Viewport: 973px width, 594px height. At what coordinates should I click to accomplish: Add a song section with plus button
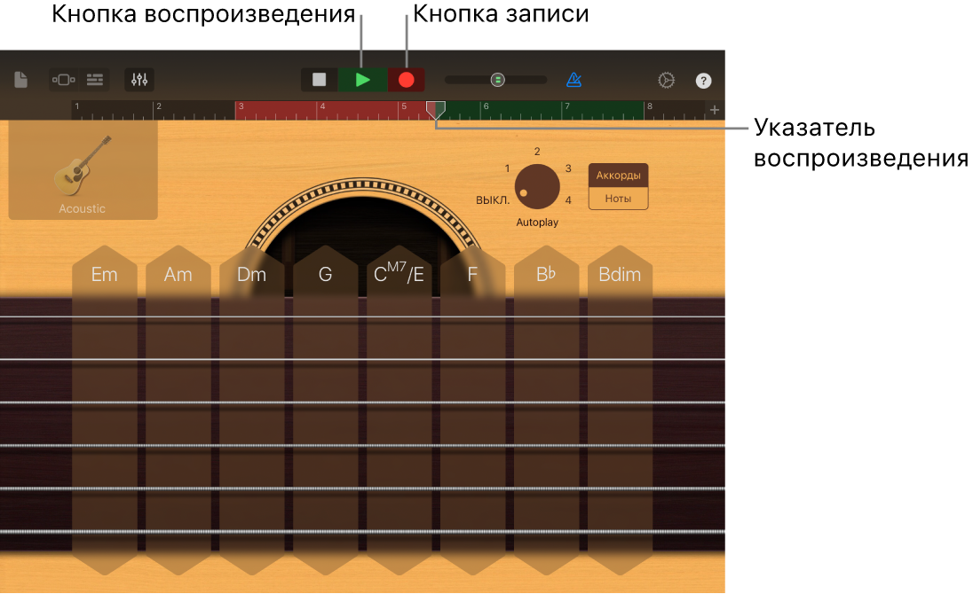pos(715,110)
